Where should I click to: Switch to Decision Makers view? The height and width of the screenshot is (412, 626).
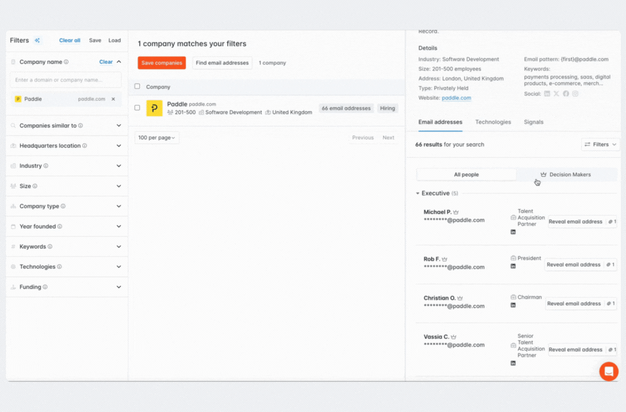566,175
